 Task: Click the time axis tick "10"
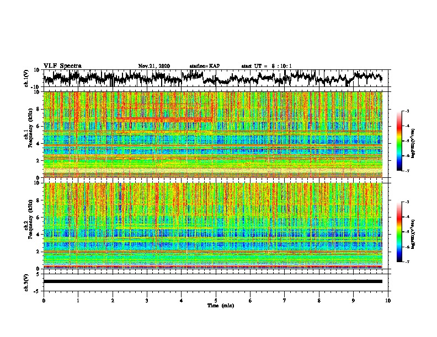(388, 301)
